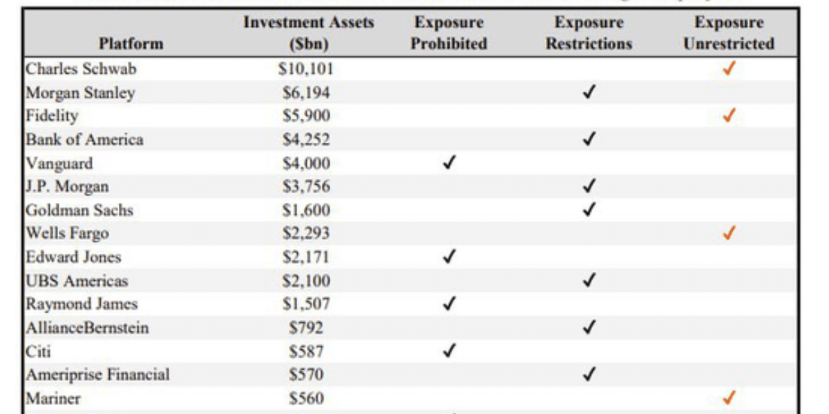Screen dimensions: 829x414
Task: Click the Citi Exposure Prohibited checkmark
Action: [x=449, y=351]
